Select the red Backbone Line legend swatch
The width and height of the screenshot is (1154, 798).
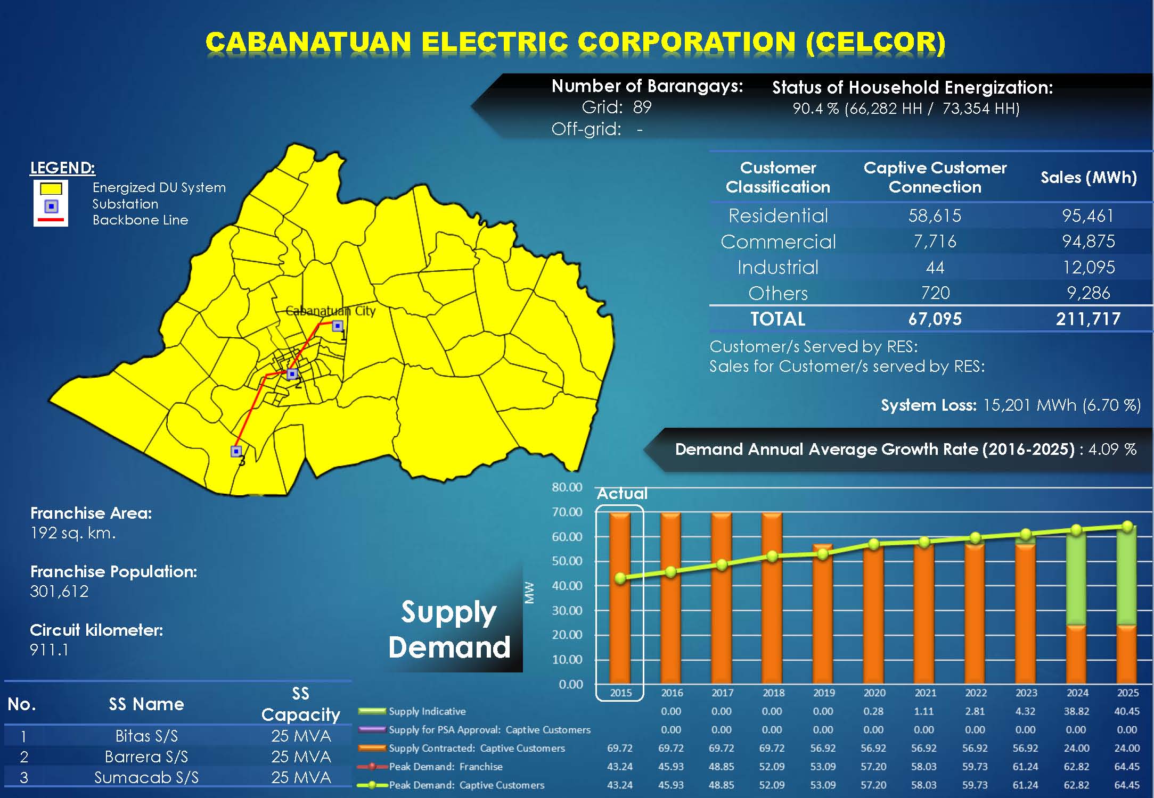point(51,220)
